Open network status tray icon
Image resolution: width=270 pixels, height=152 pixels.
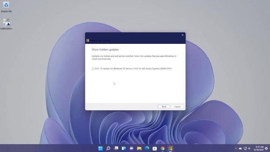tap(245, 148)
